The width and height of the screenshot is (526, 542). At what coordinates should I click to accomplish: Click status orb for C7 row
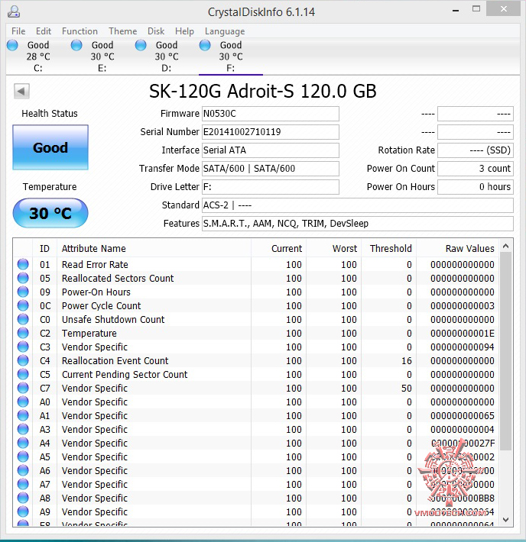23,388
